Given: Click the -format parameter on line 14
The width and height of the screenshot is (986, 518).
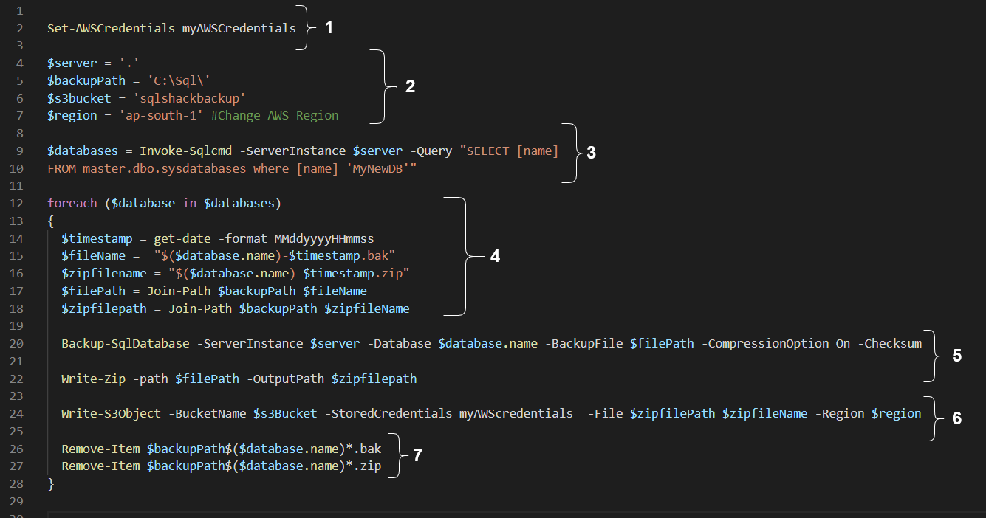Looking at the screenshot, I should (242, 238).
